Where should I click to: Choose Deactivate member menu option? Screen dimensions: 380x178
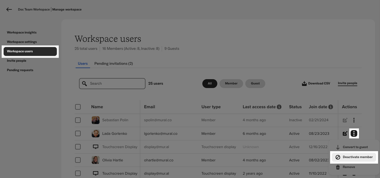(x=354, y=157)
